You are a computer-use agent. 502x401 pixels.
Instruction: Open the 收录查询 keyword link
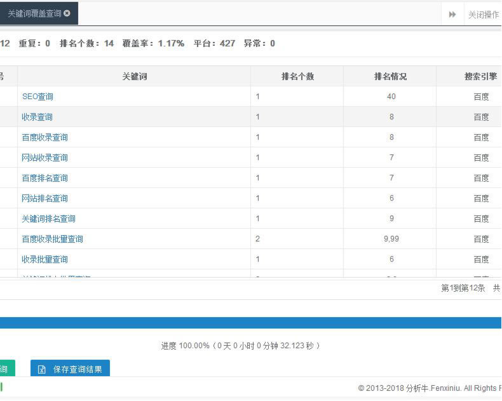click(x=37, y=117)
